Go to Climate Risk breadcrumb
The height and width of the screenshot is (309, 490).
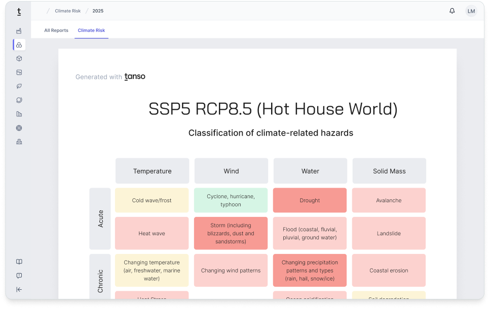tap(67, 11)
